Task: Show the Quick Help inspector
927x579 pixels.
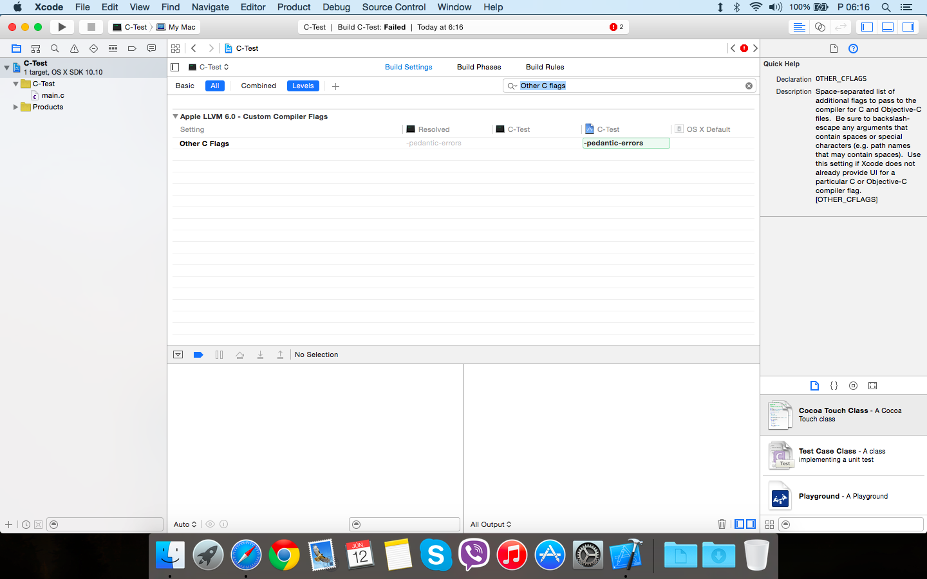Action: [853, 48]
